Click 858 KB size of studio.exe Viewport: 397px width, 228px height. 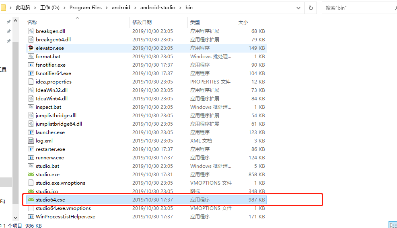(x=257, y=175)
